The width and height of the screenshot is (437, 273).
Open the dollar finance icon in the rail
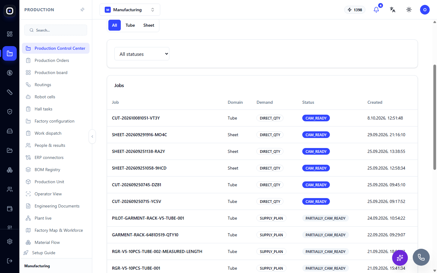10,73
